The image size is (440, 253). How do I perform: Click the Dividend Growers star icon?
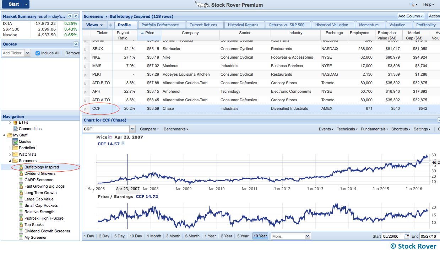[x=21, y=173]
